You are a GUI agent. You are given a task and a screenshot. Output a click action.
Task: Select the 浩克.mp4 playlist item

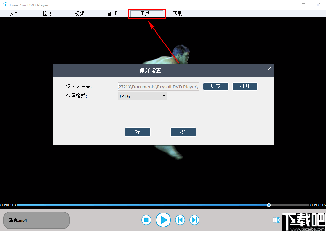click(x=36, y=220)
